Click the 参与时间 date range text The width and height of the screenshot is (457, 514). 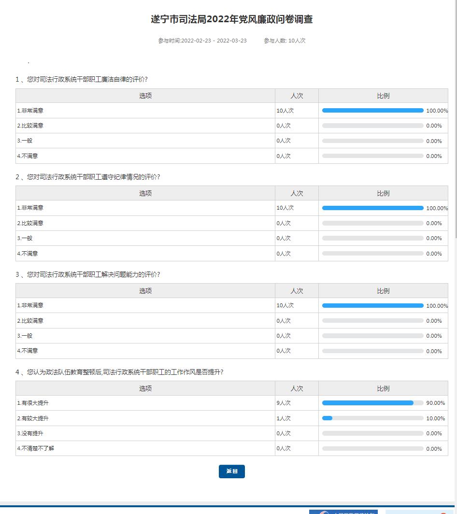(202, 41)
